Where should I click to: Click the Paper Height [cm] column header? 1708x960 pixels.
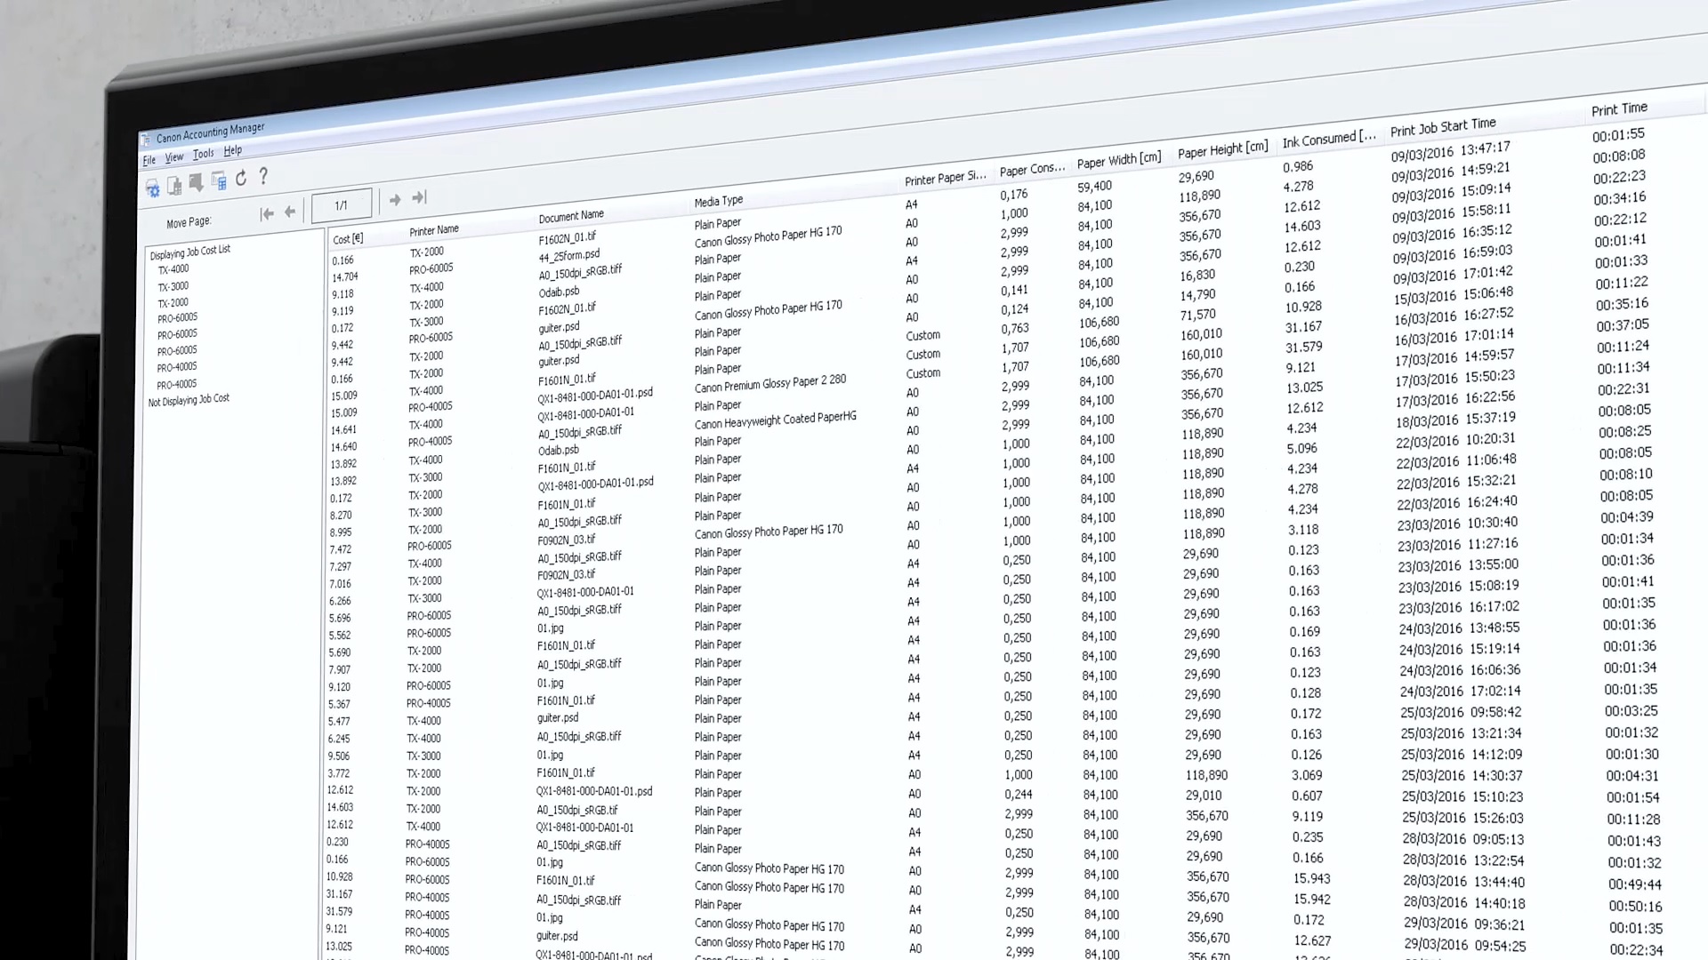point(1223,149)
